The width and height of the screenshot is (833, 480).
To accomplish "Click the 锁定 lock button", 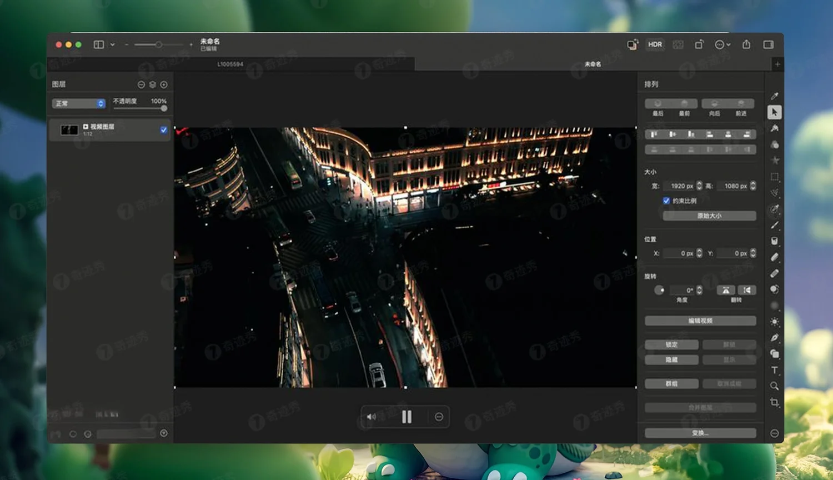I will click(x=671, y=344).
